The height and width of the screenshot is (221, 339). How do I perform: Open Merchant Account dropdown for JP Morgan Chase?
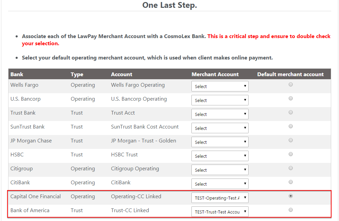tap(220, 142)
